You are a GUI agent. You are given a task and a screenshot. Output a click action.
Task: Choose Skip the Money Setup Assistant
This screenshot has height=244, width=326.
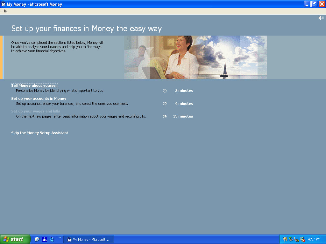(x=40, y=133)
